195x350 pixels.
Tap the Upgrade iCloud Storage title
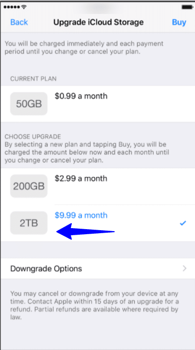[x=99, y=22]
